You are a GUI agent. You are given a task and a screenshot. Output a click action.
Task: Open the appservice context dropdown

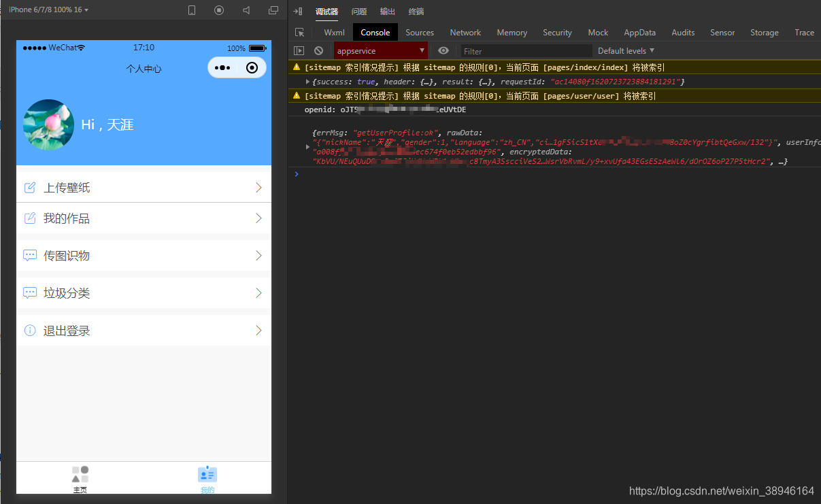pos(381,51)
